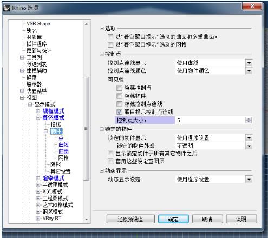The width and height of the screenshot is (268, 238).
Task: Collapse 显示模式 tree node
Action: pyautogui.click(x=30, y=104)
